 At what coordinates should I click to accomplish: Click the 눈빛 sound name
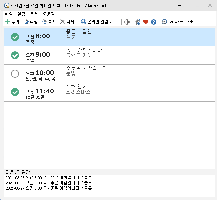point(71,74)
